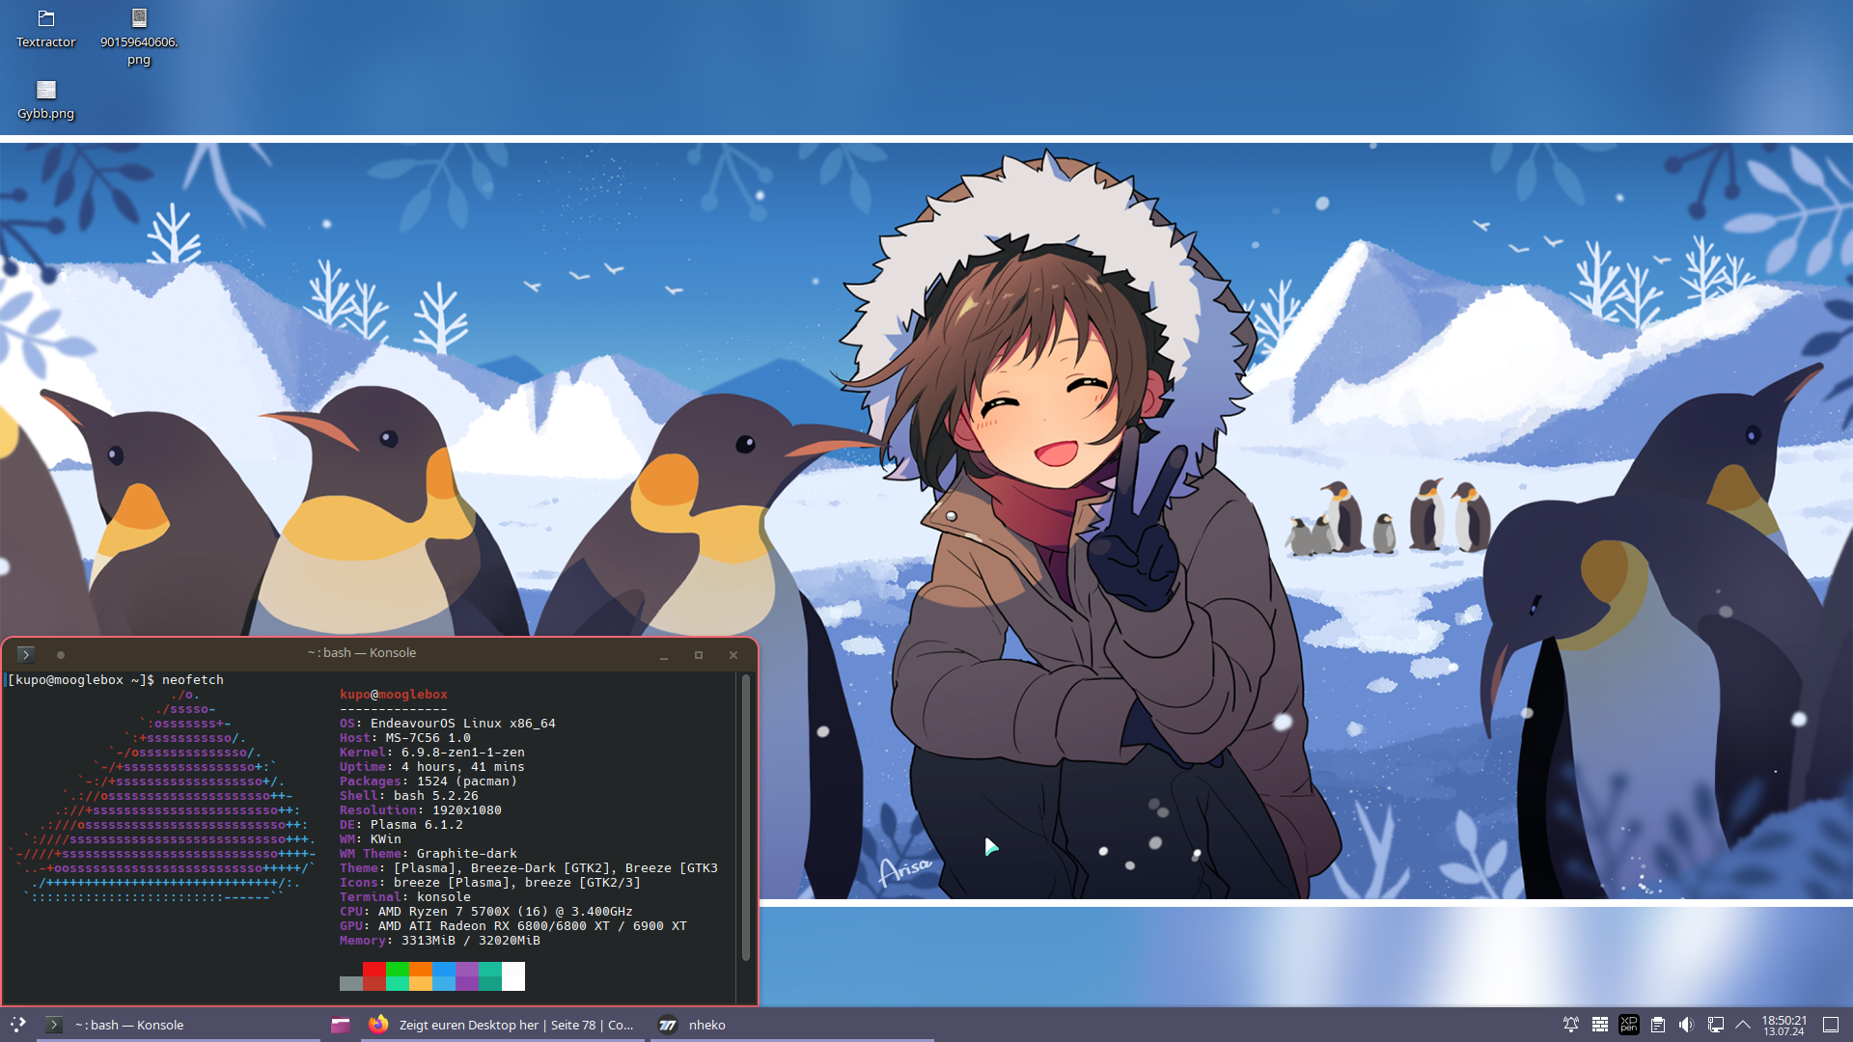
Task: Click the 'Graphite-dark' WM theme text
Action: pyautogui.click(x=467, y=854)
